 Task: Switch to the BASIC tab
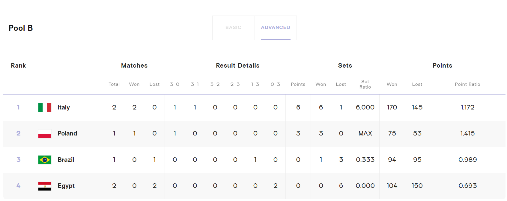click(233, 28)
